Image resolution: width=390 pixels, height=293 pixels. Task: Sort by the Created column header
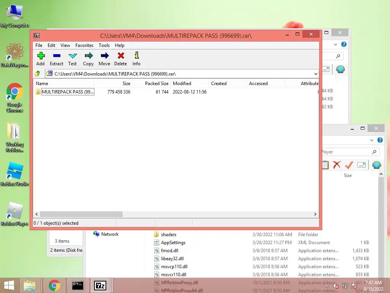tap(227, 84)
